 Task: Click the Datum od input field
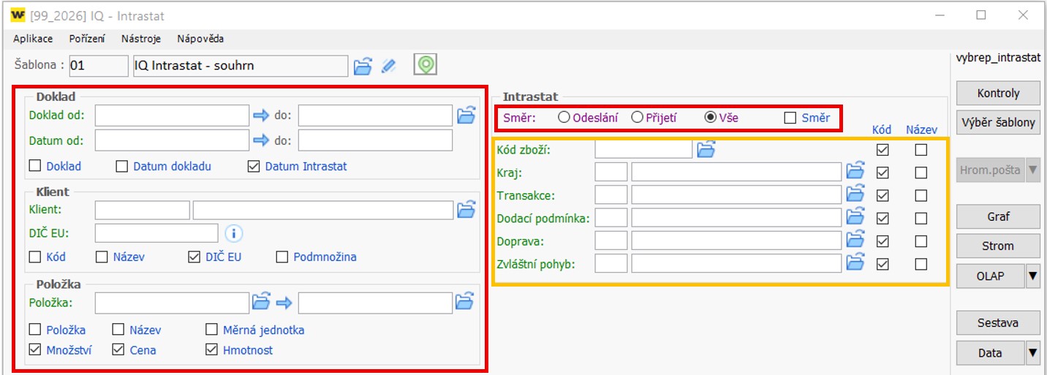pyautogui.click(x=172, y=140)
